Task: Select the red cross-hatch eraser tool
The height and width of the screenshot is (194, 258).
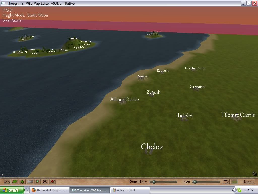Action: (52, 182)
